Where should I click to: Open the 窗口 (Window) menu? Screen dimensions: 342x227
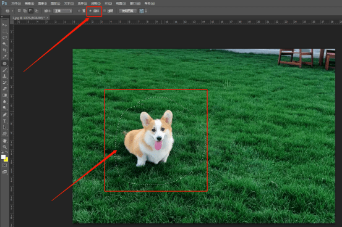point(135,4)
